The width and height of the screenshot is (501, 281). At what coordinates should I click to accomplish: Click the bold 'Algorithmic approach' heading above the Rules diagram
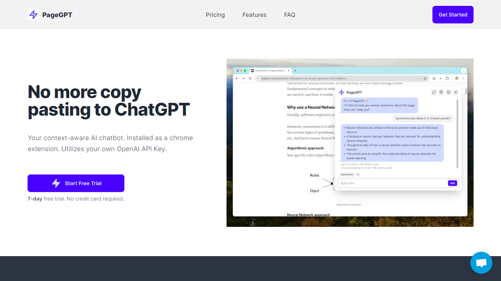pyautogui.click(x=305, y=148)
